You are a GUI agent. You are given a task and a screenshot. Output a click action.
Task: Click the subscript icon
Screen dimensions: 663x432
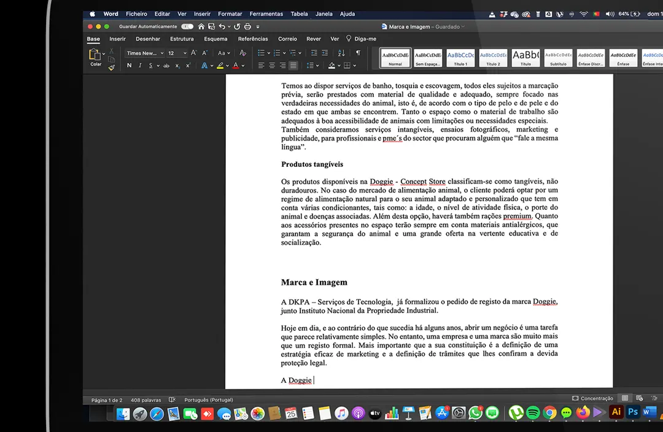pos(177,66)
